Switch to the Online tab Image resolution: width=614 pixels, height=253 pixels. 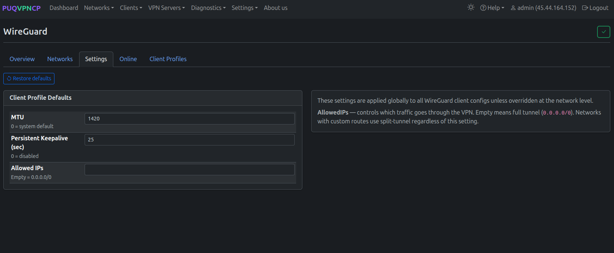(128, 59)
